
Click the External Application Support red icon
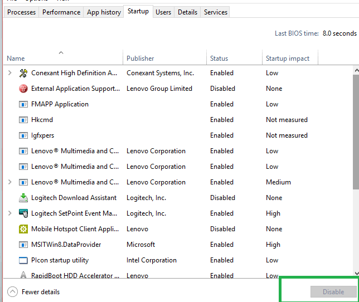[x=23, y=89]
